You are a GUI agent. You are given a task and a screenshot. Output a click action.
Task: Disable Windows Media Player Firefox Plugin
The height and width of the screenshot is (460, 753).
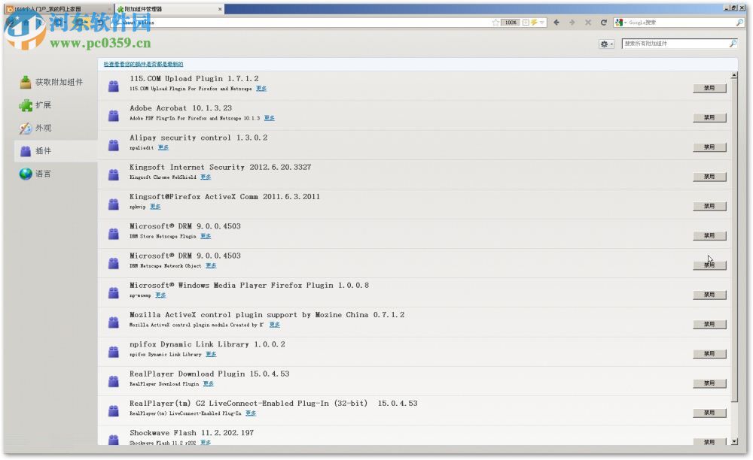(709, 295)
